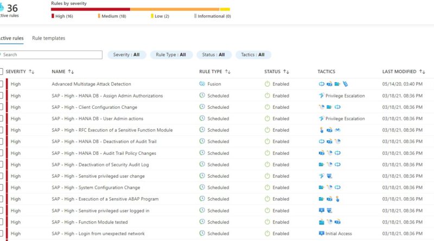434x241 pixels.
Task: Switch to the Rule templates tab
Action: [49, 38]
